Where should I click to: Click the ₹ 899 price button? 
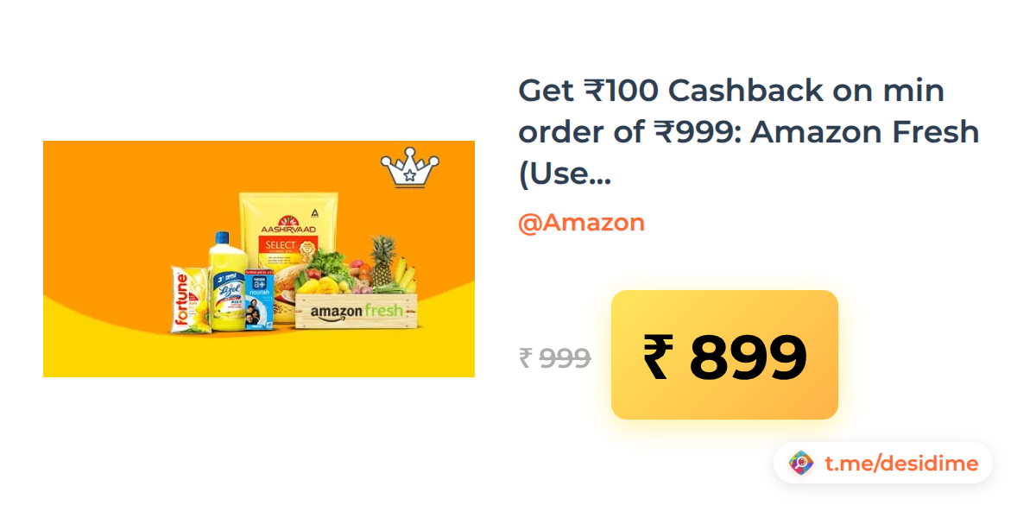point(724,355)
